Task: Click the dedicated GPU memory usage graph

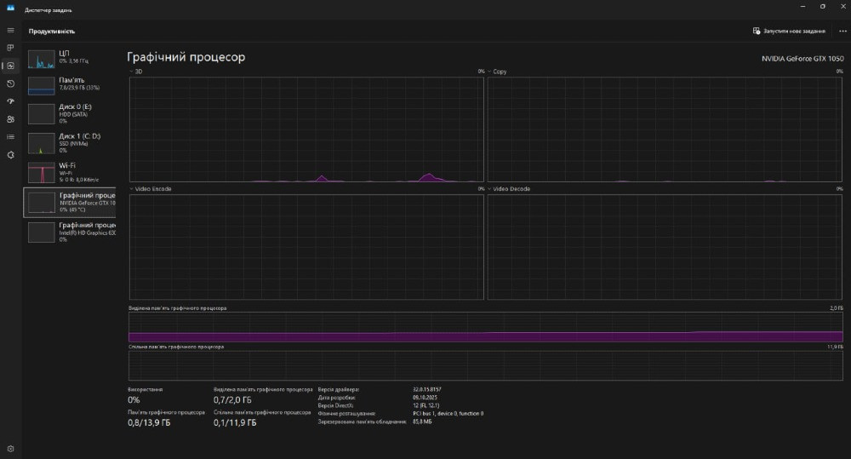Action: pyautogui.click(x=485, y=327)
